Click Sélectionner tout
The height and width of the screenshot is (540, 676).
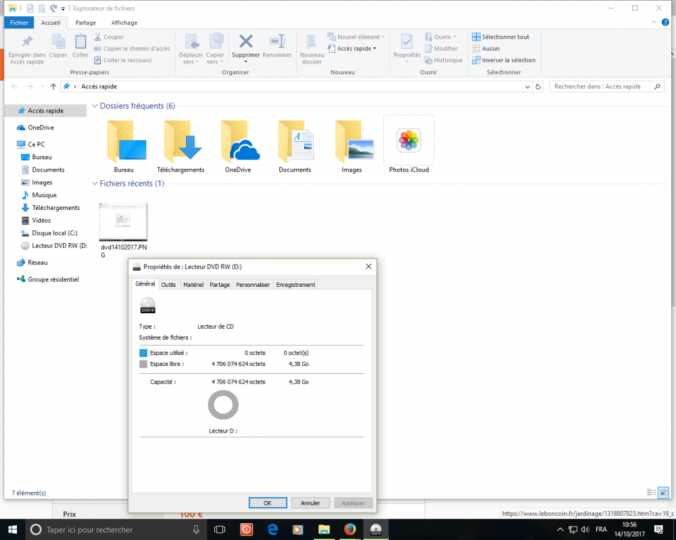click(500, 37)
